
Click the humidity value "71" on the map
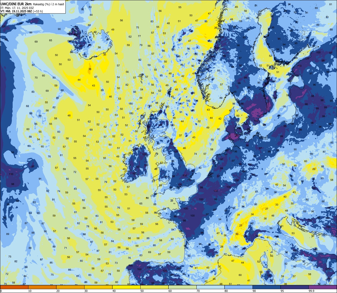coord(66,248)
